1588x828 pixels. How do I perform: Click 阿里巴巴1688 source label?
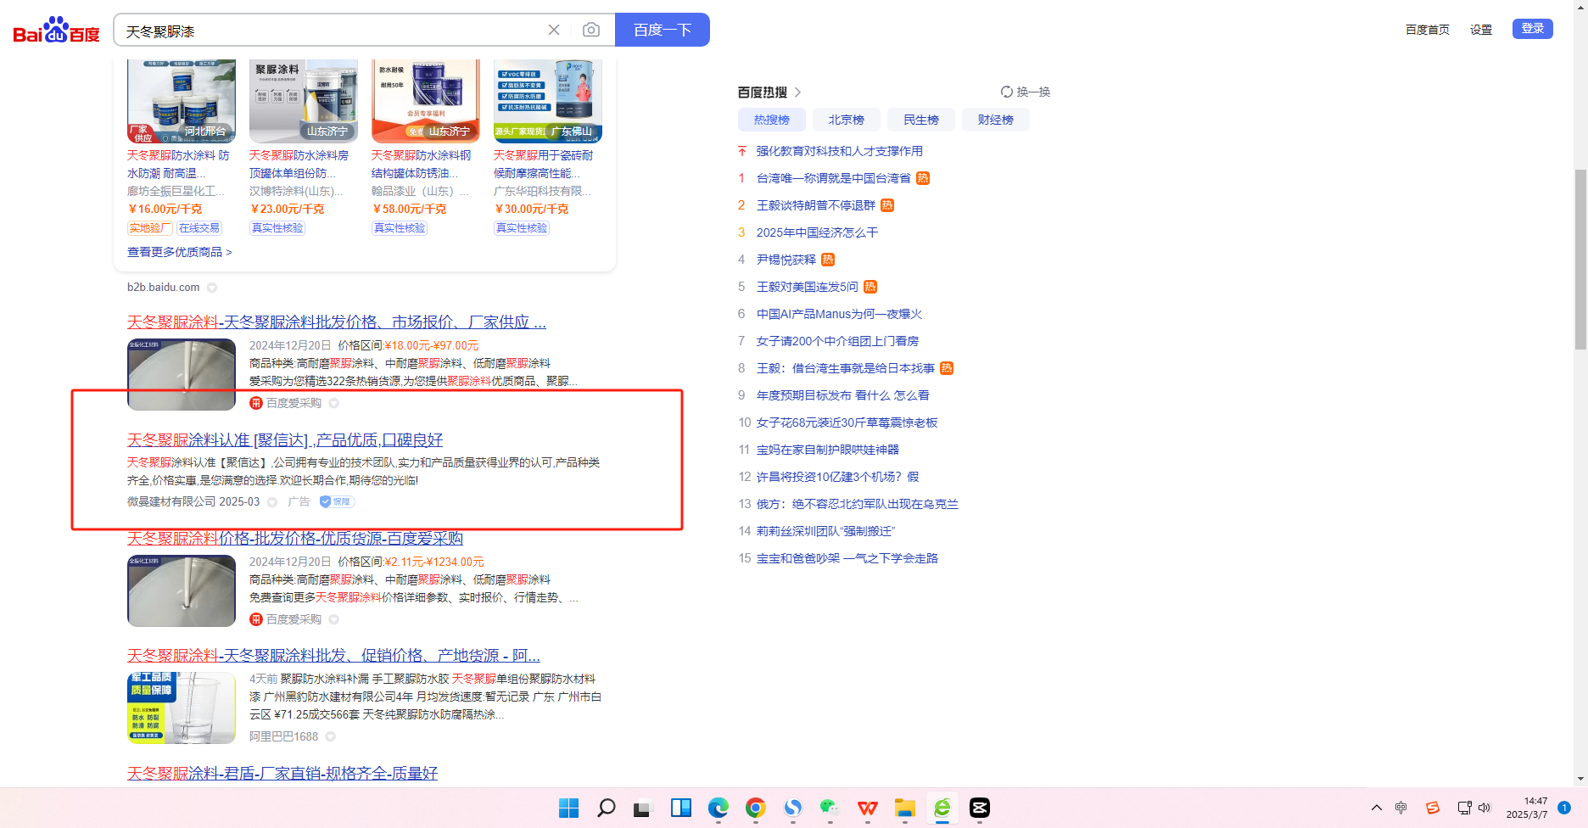pos(283,736)
